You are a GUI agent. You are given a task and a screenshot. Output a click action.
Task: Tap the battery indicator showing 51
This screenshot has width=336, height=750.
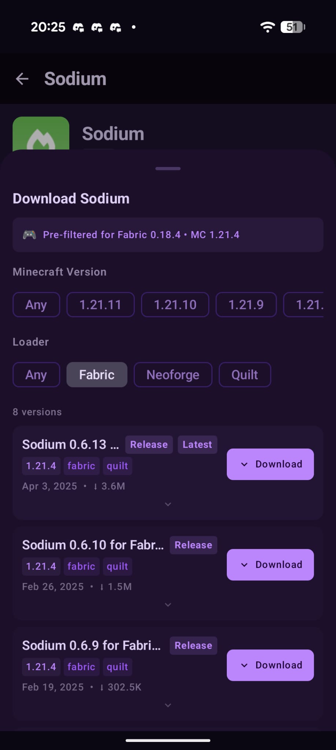291,26
